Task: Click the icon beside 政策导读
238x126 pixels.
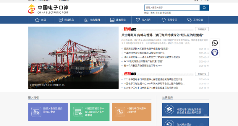Action: [x=112, y=20]
